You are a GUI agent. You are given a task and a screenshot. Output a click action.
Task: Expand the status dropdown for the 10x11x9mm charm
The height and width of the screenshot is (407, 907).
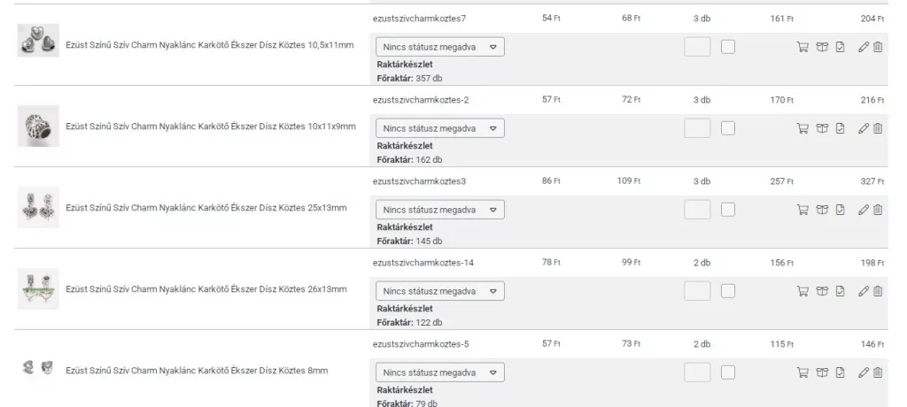[x=440, y=128]
